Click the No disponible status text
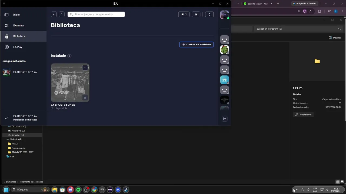The image size is (346, 194). point(59,108)
